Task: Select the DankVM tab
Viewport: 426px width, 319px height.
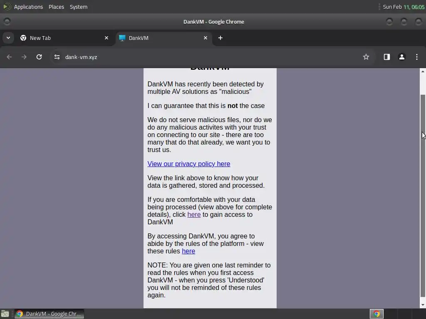Action: click(164, 38)
